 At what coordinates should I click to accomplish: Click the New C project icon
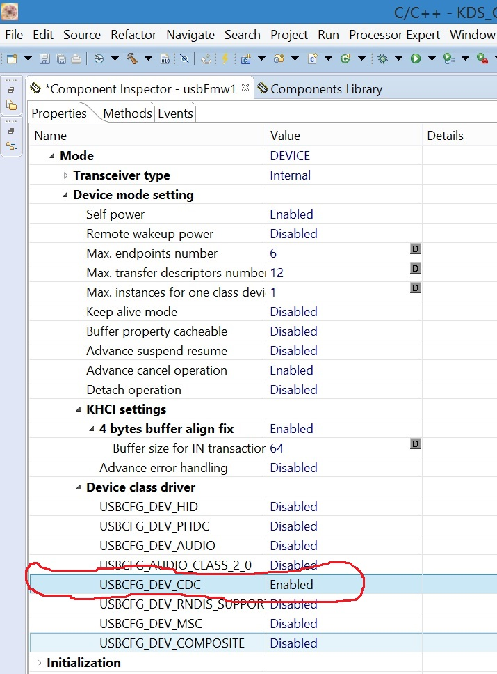tap(245, 58)
